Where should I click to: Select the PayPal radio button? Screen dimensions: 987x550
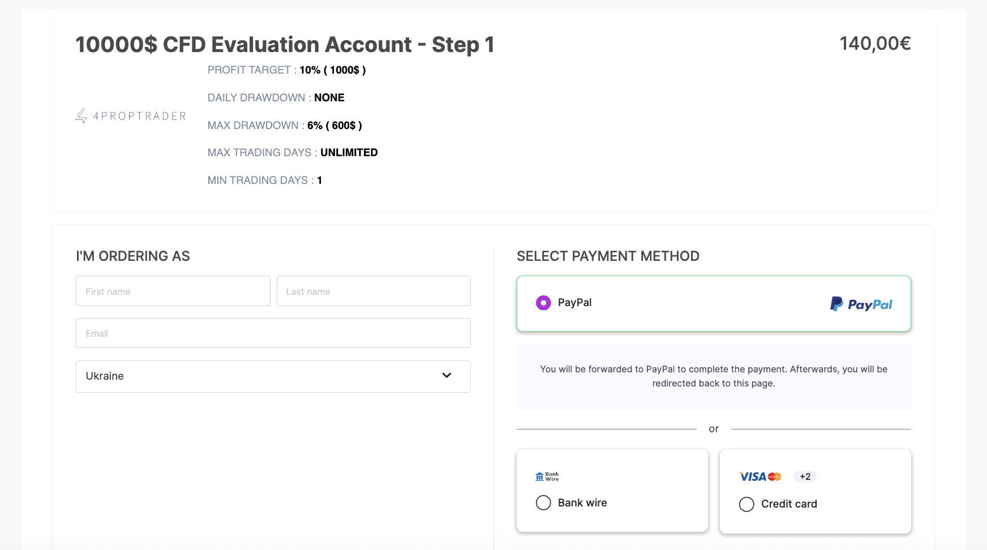pos(543,303)
